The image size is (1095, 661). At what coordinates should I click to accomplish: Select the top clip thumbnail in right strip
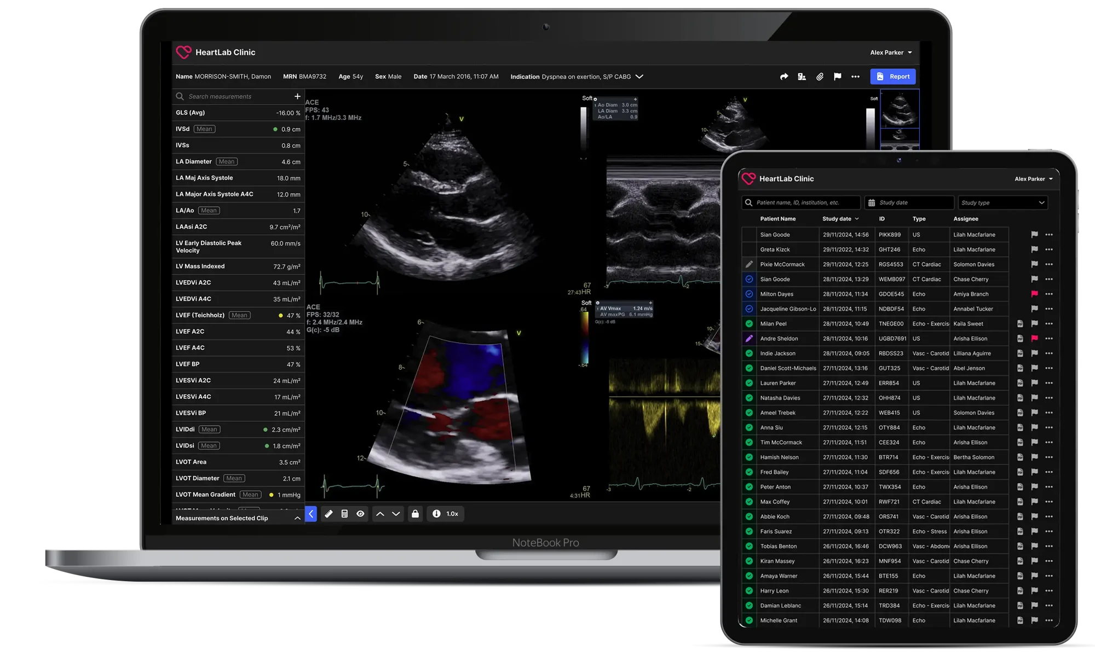click(x=900, y=108)
